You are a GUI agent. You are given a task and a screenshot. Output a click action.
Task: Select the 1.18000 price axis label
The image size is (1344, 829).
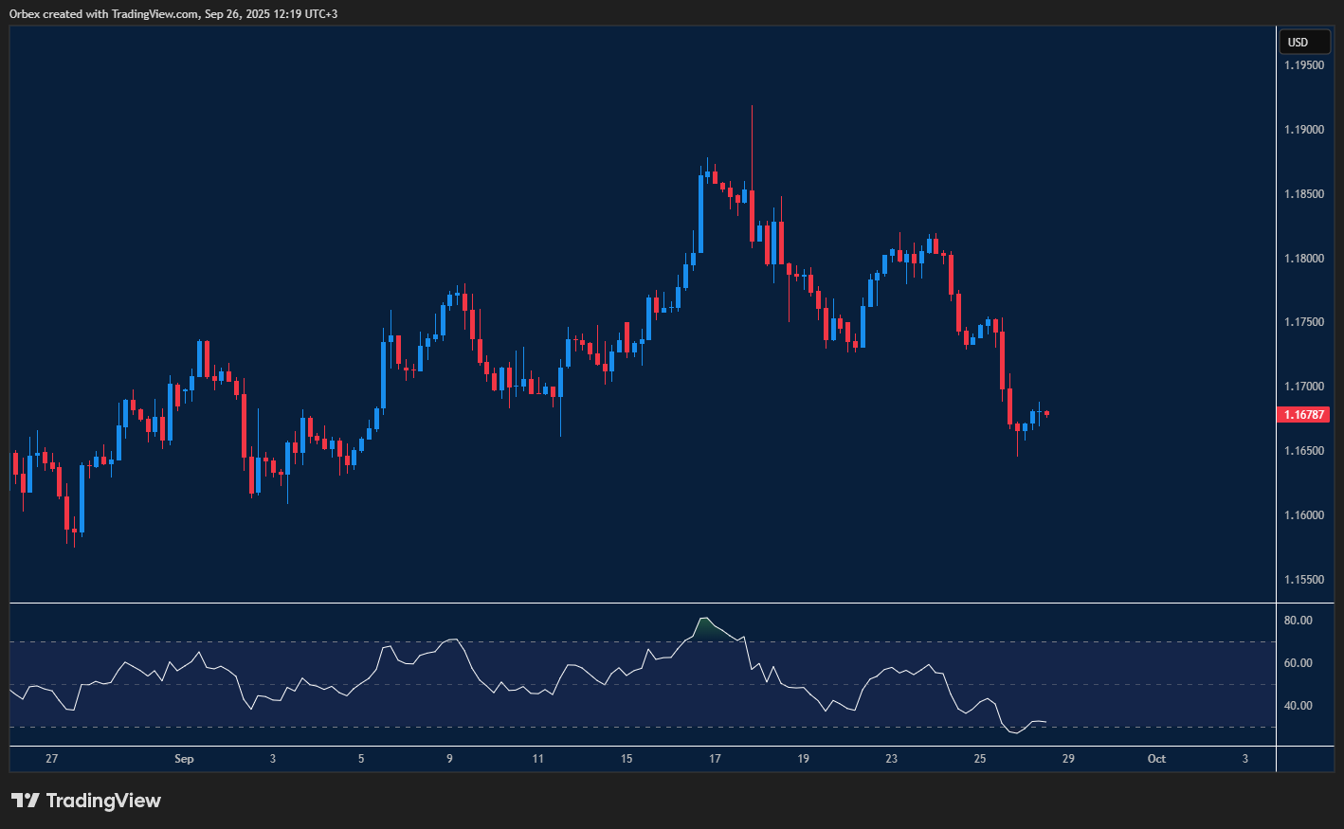point(1304,259)
